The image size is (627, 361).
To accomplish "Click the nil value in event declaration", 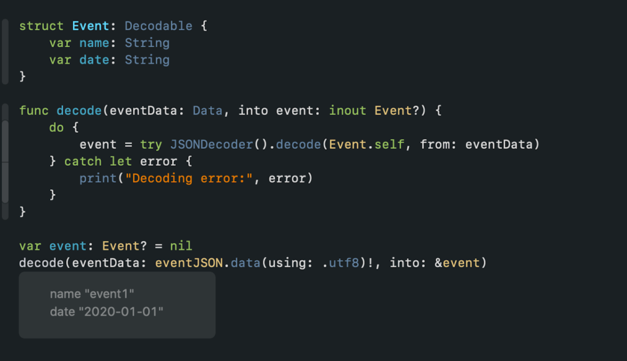I will coord(181,246).
